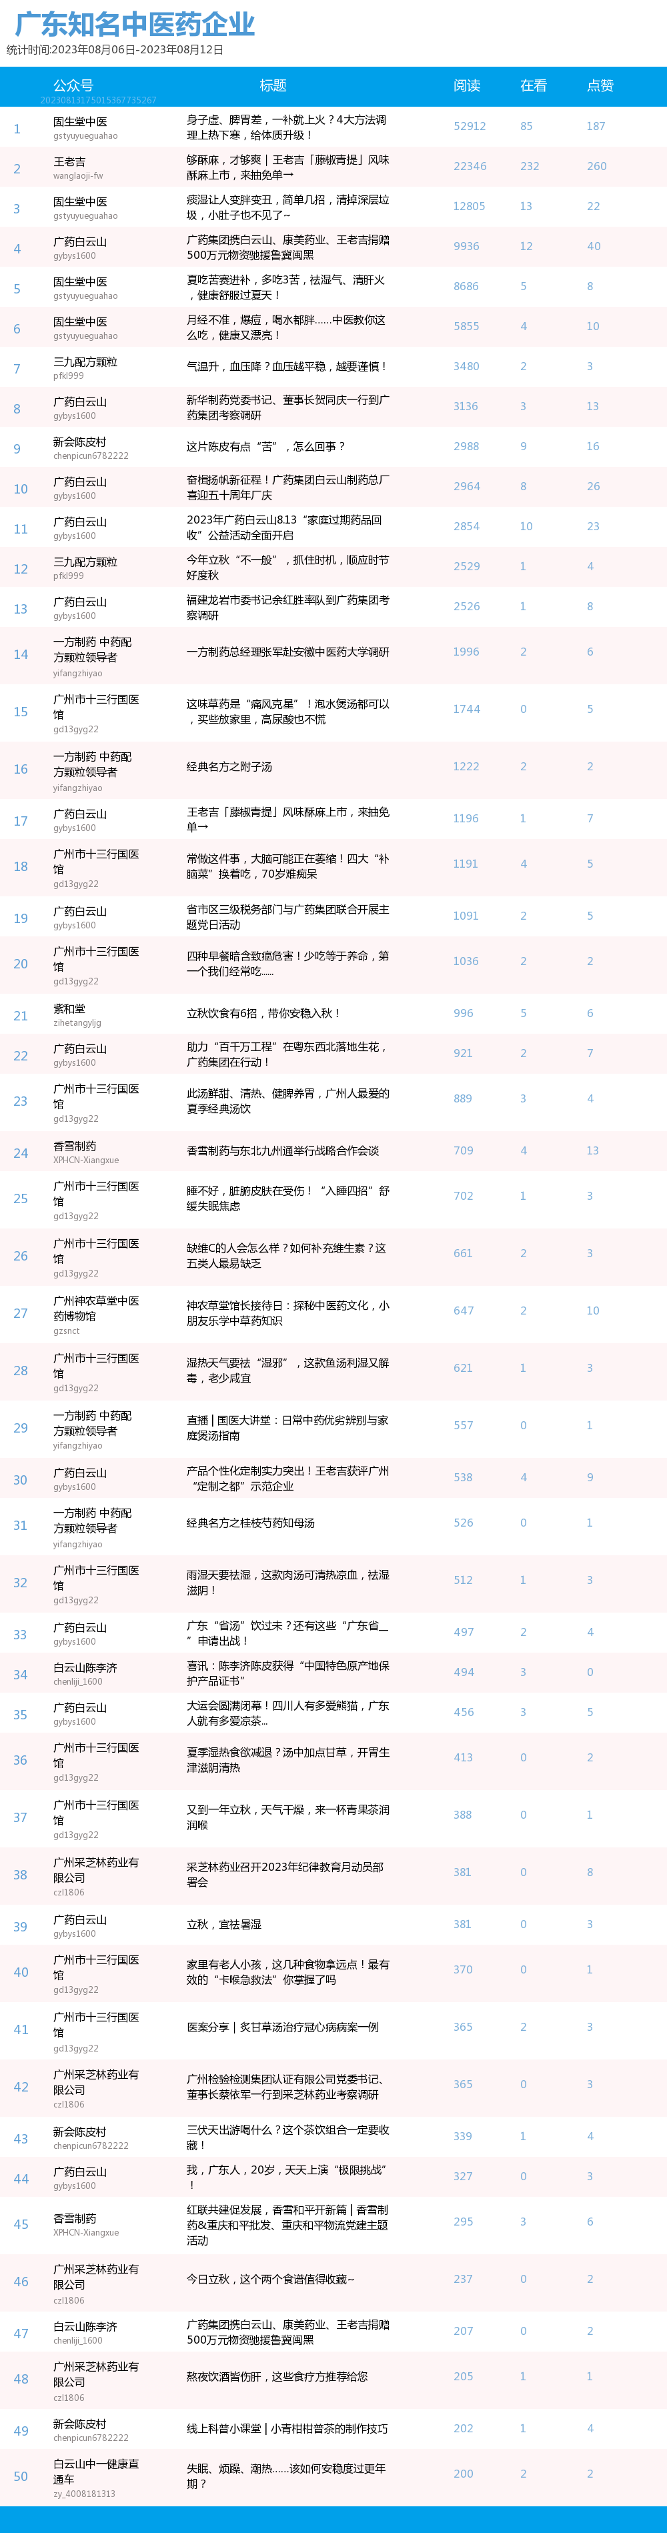Open article 立秋饮食有6招
Viewport: 667px width, 2533px height.
[x=263, y=1014]
